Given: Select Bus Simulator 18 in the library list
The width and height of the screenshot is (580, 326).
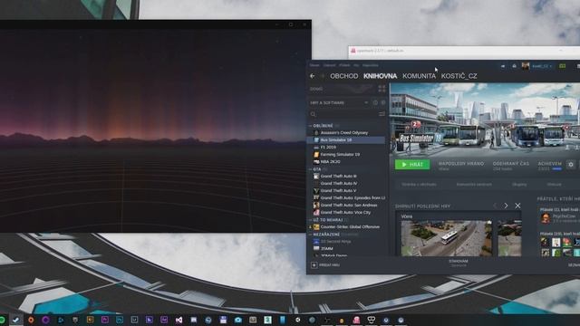Looking at the screenshot, I should tap(346, 140).
